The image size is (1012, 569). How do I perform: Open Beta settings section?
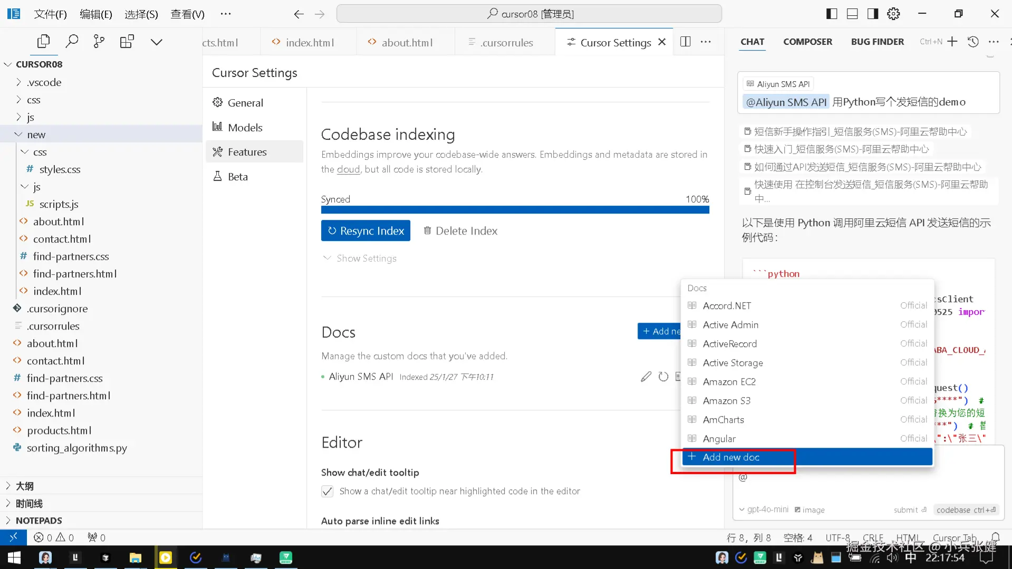click(x=254, y=177)
